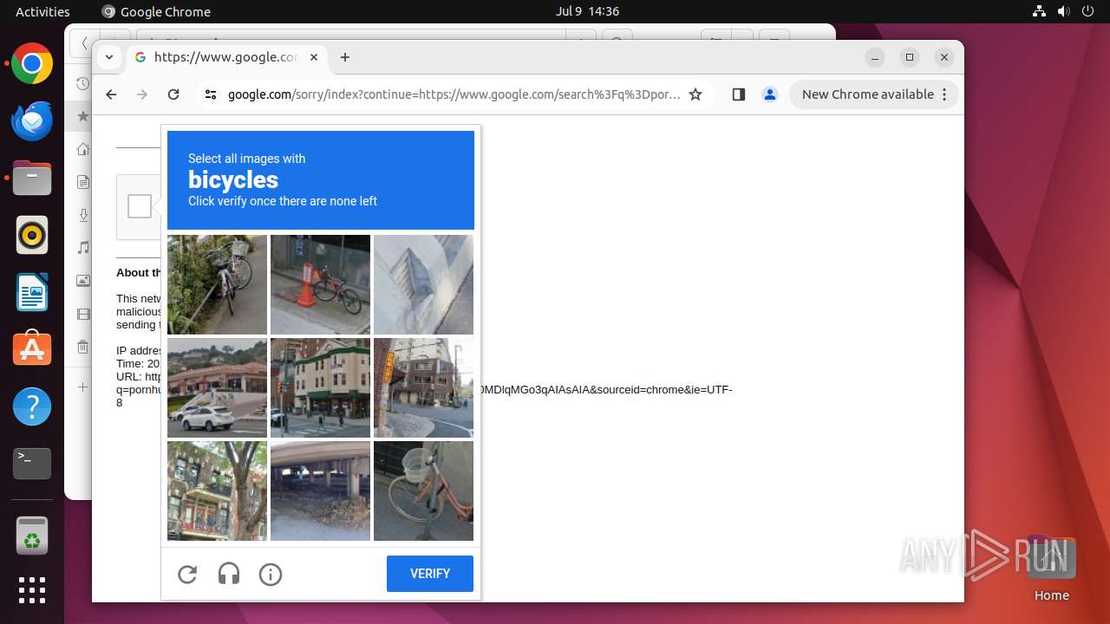
Task: Open the Chrome profile avatar
Action: (x=770, y=94)
